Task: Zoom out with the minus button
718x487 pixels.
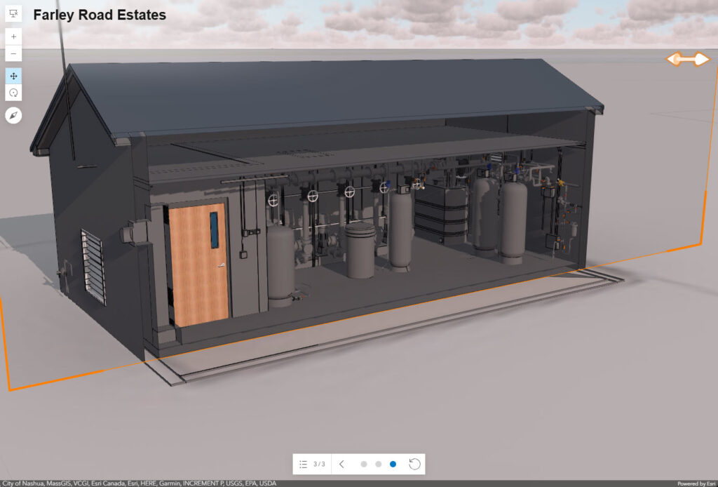Action: (13, 53)
